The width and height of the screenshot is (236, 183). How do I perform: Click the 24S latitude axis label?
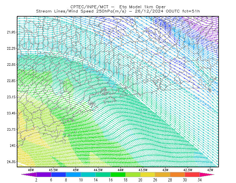(x=13, y=145)
